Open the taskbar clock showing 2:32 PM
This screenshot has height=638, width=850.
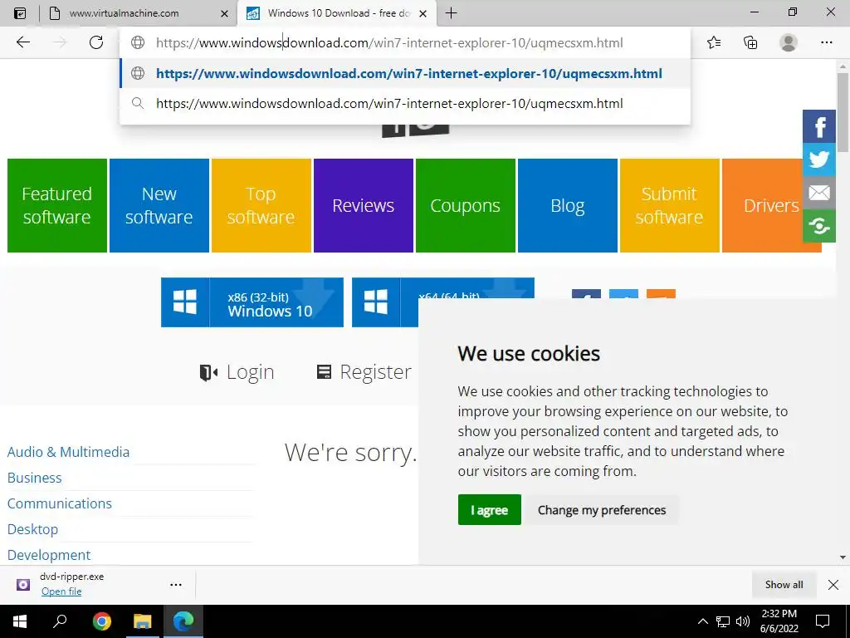pyautogui.click(x=779, y=621)
